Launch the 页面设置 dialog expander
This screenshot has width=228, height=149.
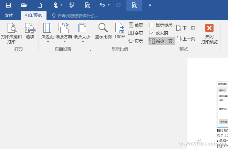click(90, 50)
